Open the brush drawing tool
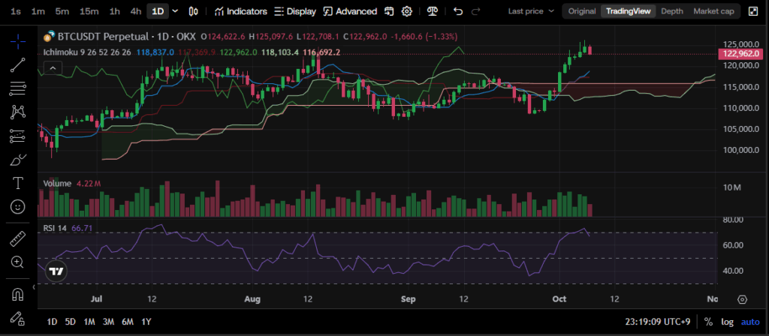 click(x=17, y=159)
